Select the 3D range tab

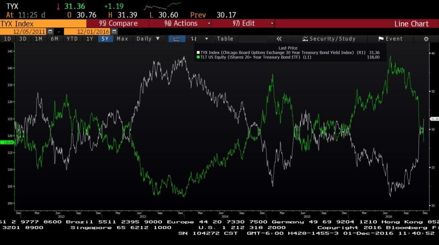pyautogui.click(x=23, y=39)
